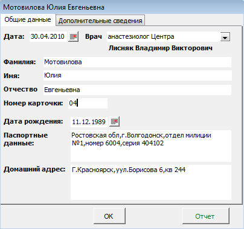
Task: Expand the Врач dropdown arrow
Action: 225,37
